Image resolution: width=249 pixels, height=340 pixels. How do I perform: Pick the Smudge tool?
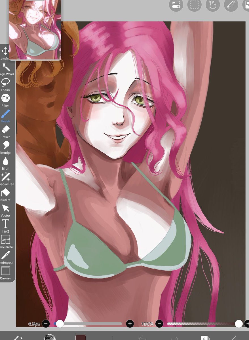[5, 148]
